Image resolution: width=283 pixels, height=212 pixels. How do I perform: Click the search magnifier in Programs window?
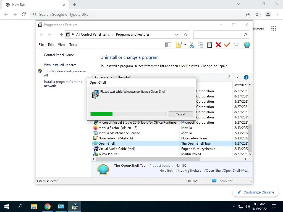tap(245, 35)
